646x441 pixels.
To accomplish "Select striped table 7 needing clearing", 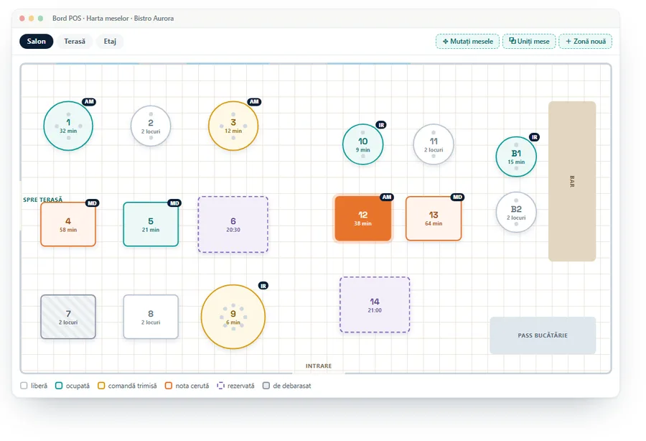I will [68, 317].
